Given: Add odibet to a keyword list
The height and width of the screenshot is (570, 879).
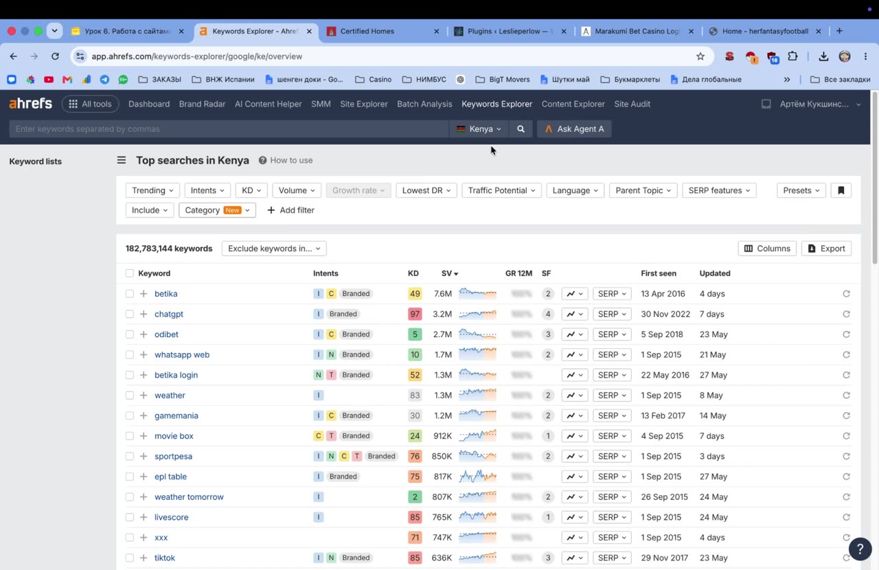Looking at the screenshot, I should 144,334.
